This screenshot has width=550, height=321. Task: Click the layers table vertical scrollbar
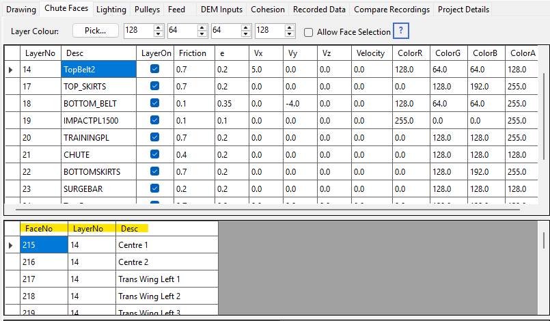click(x=544, y=116)
